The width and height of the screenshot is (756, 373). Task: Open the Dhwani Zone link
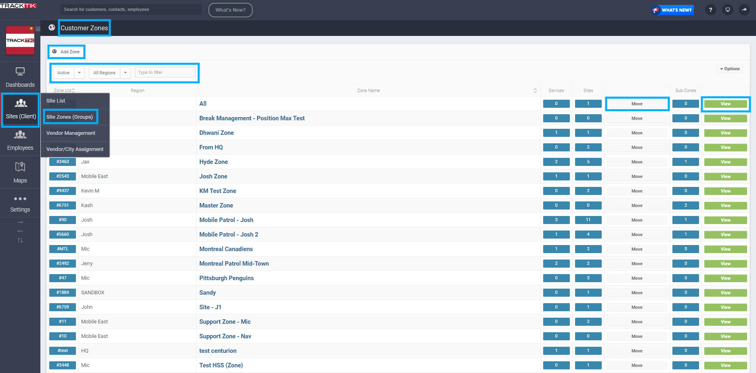pos(216,133)
